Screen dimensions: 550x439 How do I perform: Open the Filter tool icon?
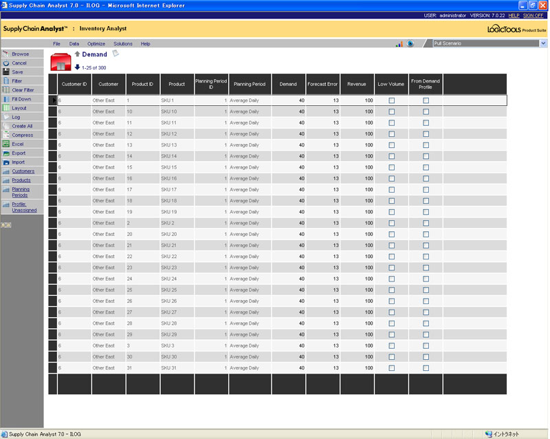tap(6, 81)
